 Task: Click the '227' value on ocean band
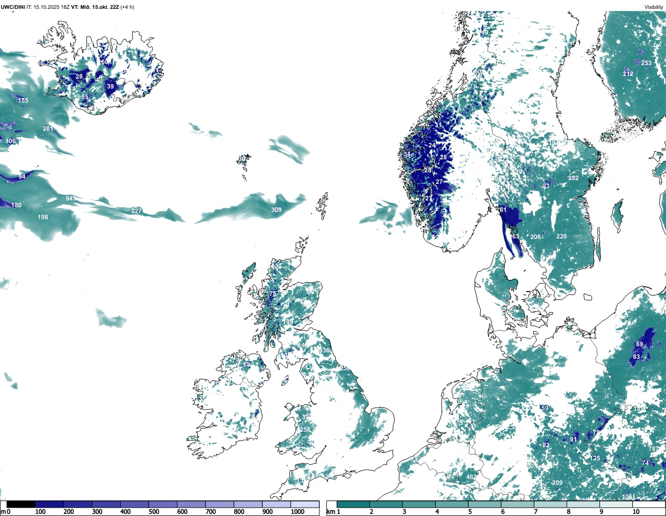(136, 211)
